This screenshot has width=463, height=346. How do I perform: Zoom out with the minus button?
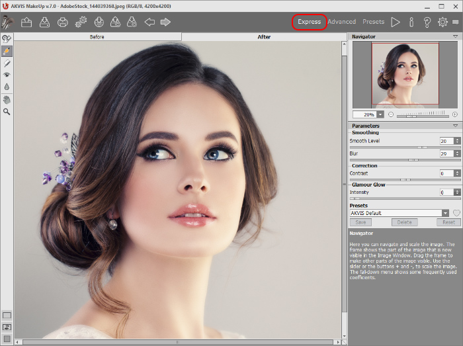click(x=391, y=114)
